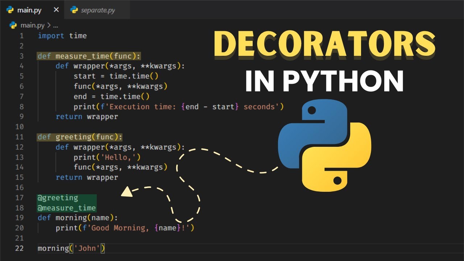Close the main.py tab
464x261 pixels.
pyautogui.click(x=56, y=10)
